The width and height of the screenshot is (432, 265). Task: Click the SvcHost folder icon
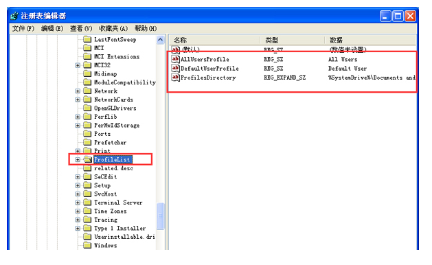pyautogui.click(x=87, y=194)
